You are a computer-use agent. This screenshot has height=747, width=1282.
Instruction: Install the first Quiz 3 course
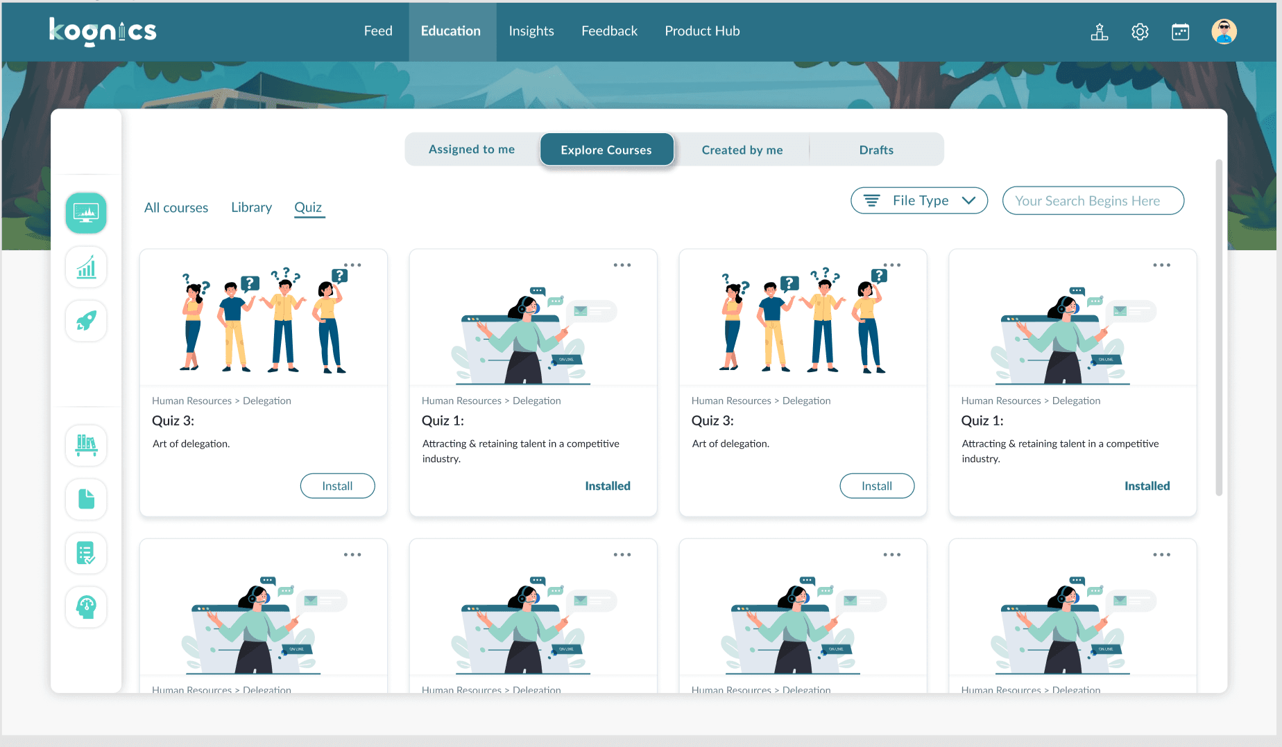click(x=337, y=486)
